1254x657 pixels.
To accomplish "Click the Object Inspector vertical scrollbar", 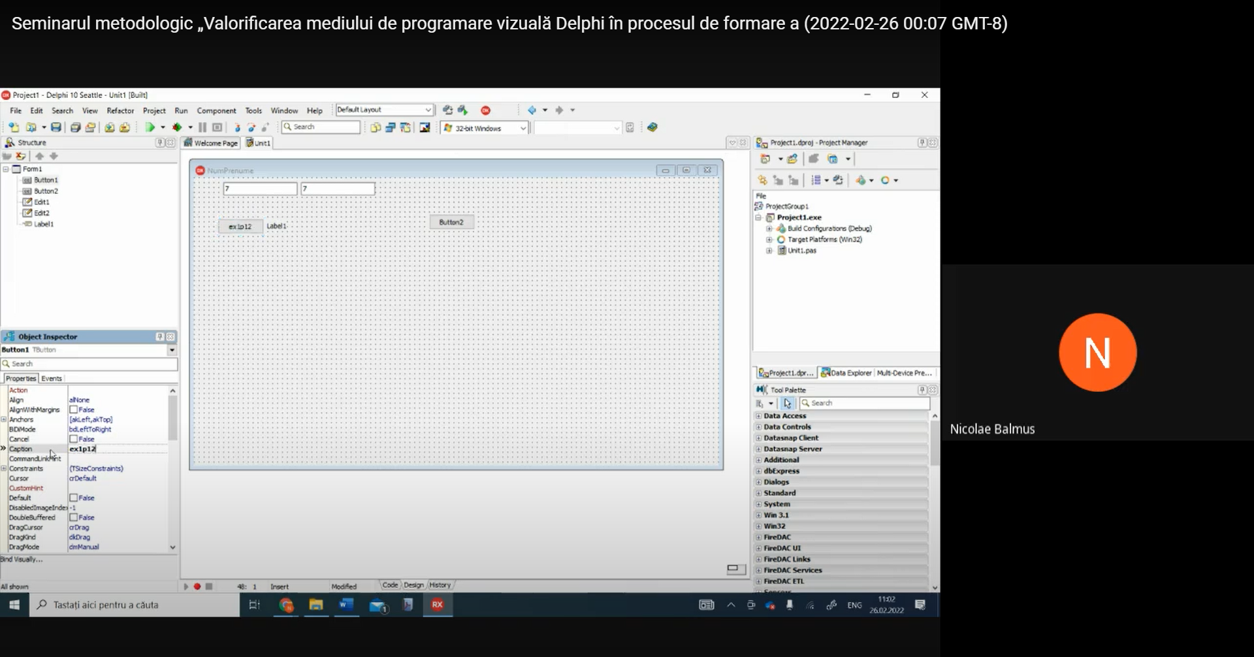I will (x=172, y=418).
